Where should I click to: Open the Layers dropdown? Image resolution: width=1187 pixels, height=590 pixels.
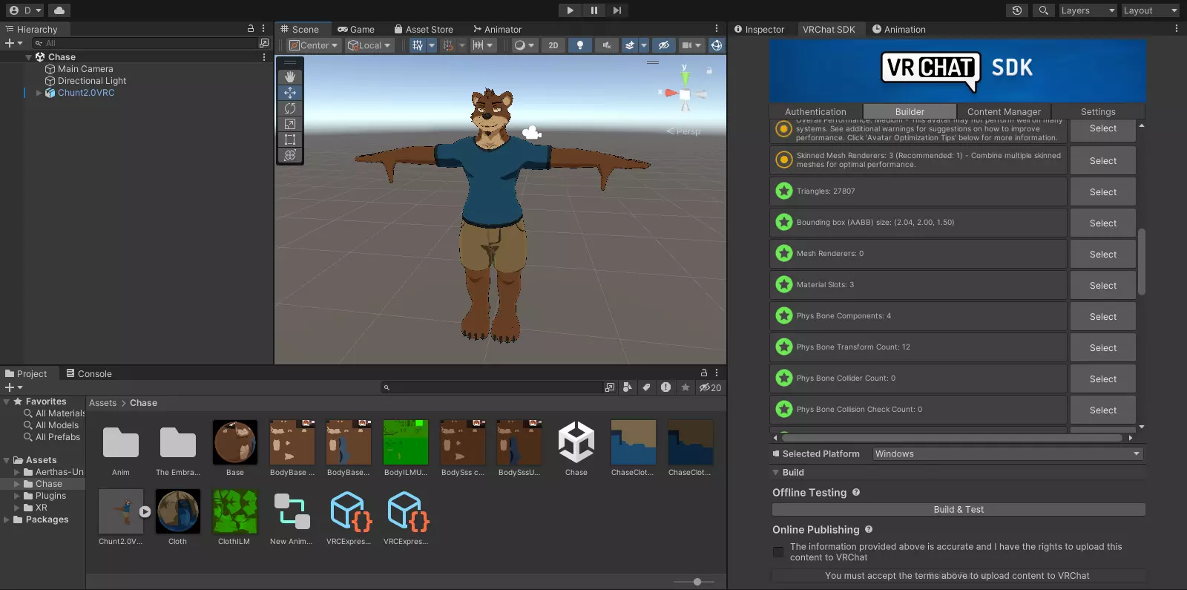1087,10
